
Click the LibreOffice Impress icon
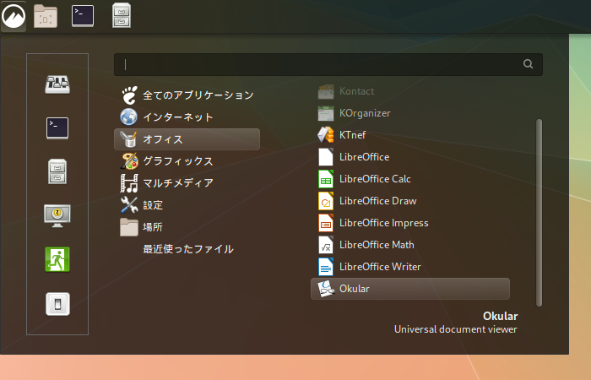click(x=326, y=223)
